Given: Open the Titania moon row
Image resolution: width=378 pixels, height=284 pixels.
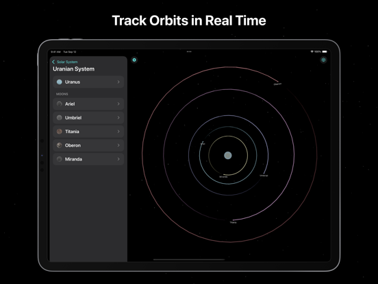Looking at the screenshot, I should pos(88,132).
